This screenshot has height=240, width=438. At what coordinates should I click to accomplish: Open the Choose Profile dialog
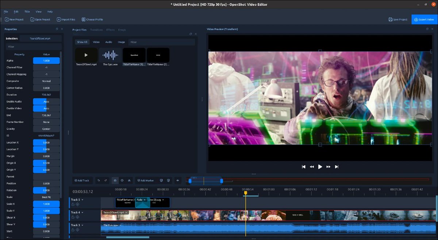coord(92,19)
